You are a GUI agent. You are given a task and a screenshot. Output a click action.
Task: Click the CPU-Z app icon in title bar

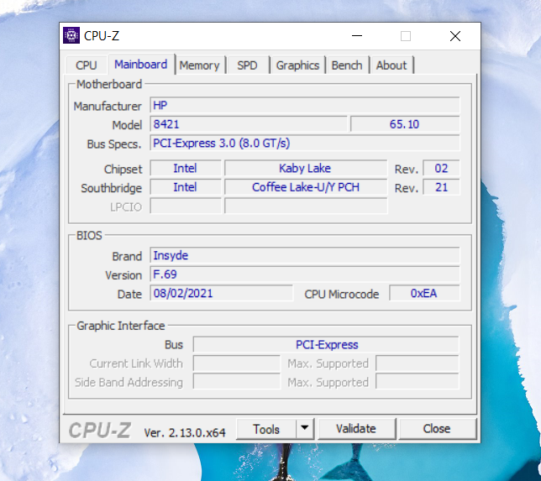point(71,35)
